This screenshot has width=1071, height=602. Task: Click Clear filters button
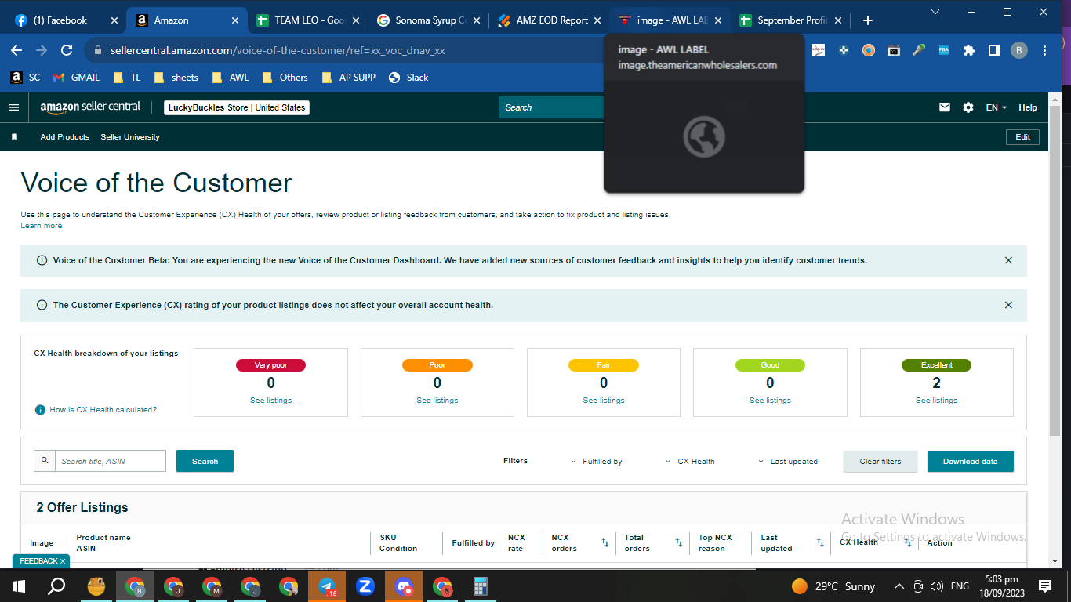[880, 462]
